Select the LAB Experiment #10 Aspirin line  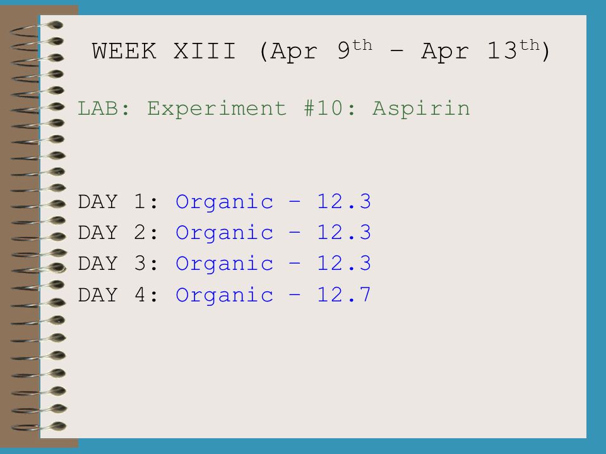coord(273,108)
